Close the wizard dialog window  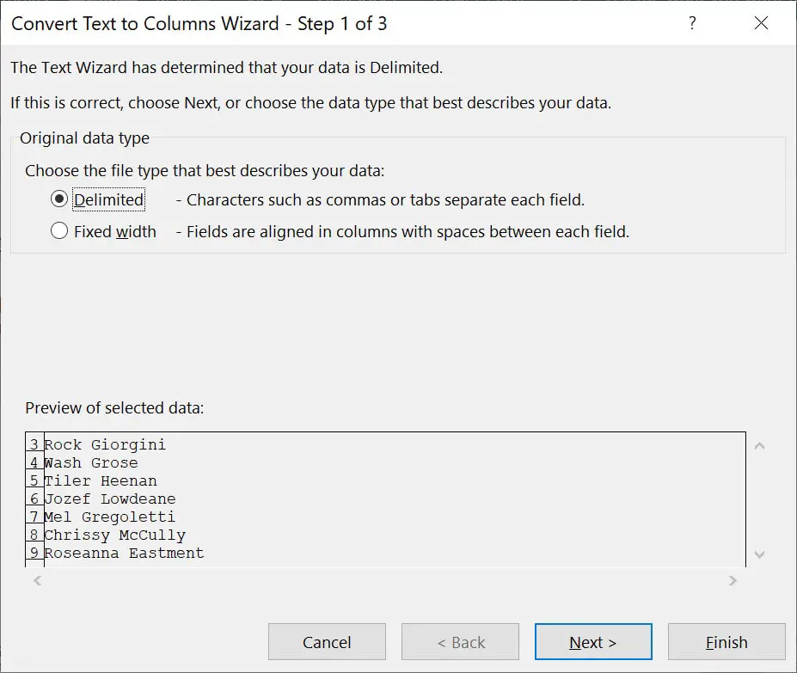click(x=760, y=24)
